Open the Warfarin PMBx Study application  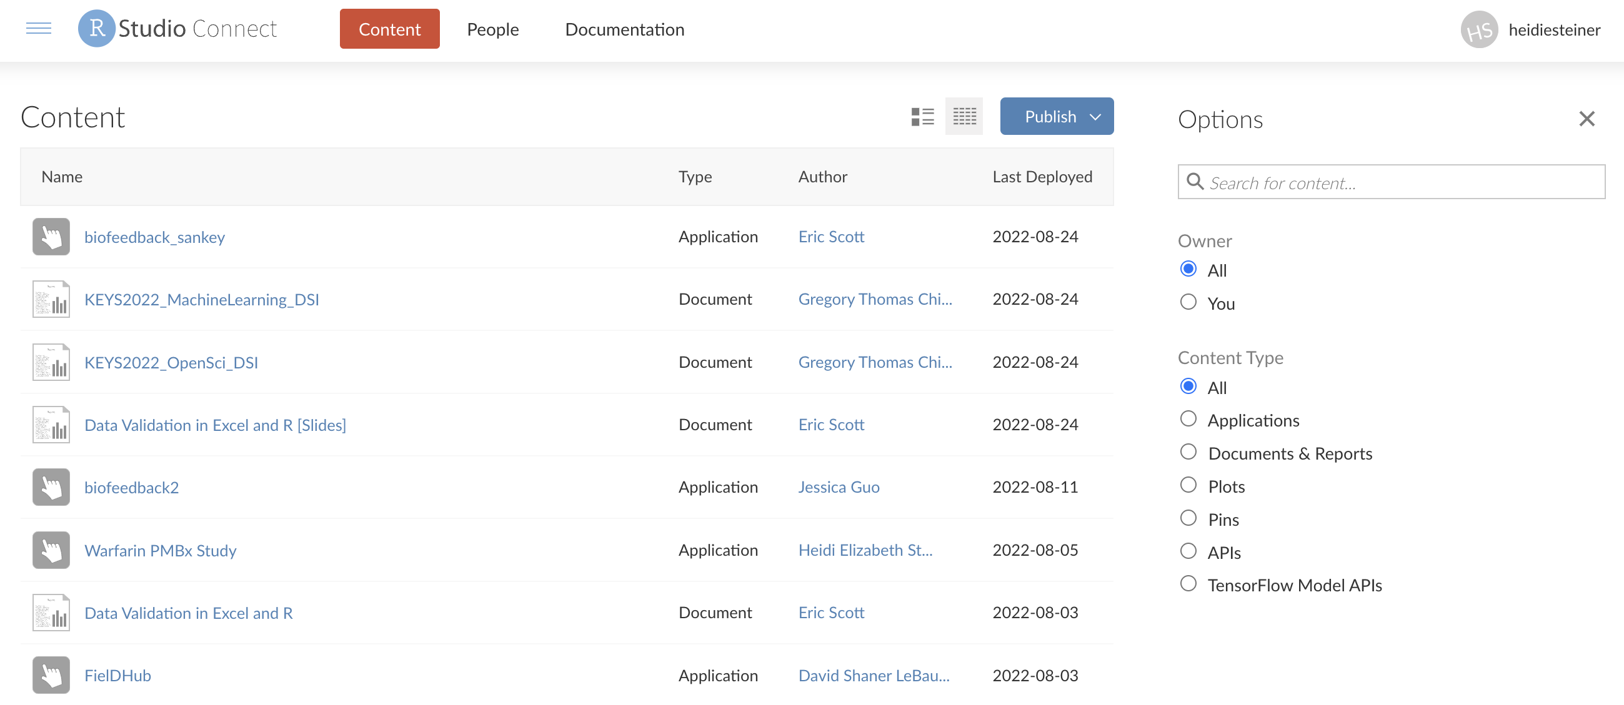click(x=160, y=550)
